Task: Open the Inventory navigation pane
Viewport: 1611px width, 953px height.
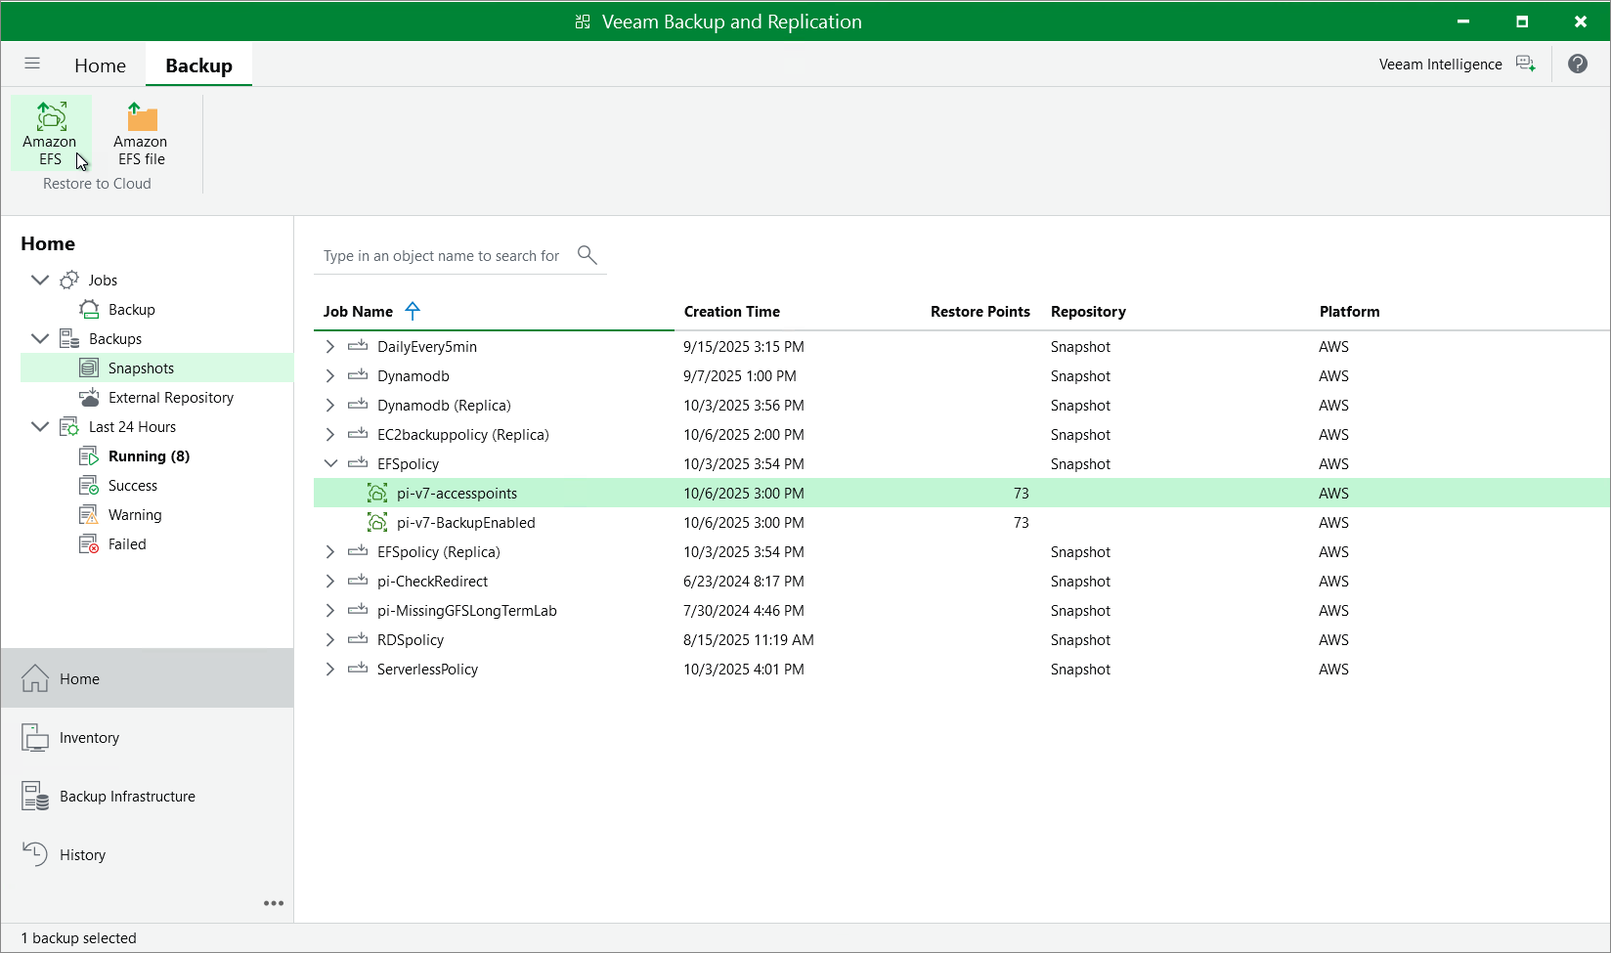Action: (x=148, y=737)
